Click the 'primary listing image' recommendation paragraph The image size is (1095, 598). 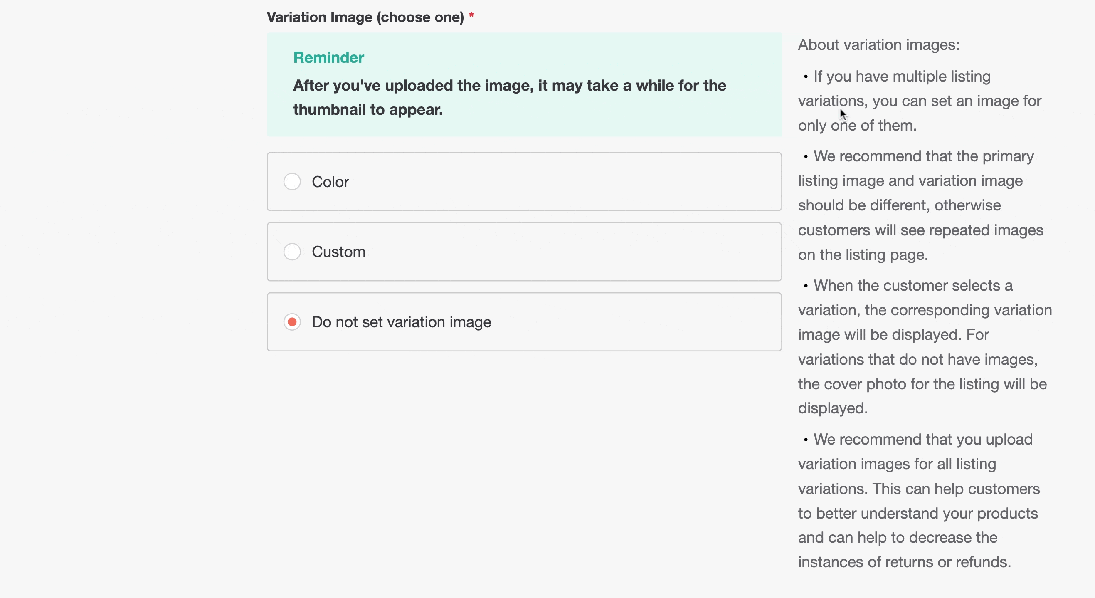coord(920,205)
